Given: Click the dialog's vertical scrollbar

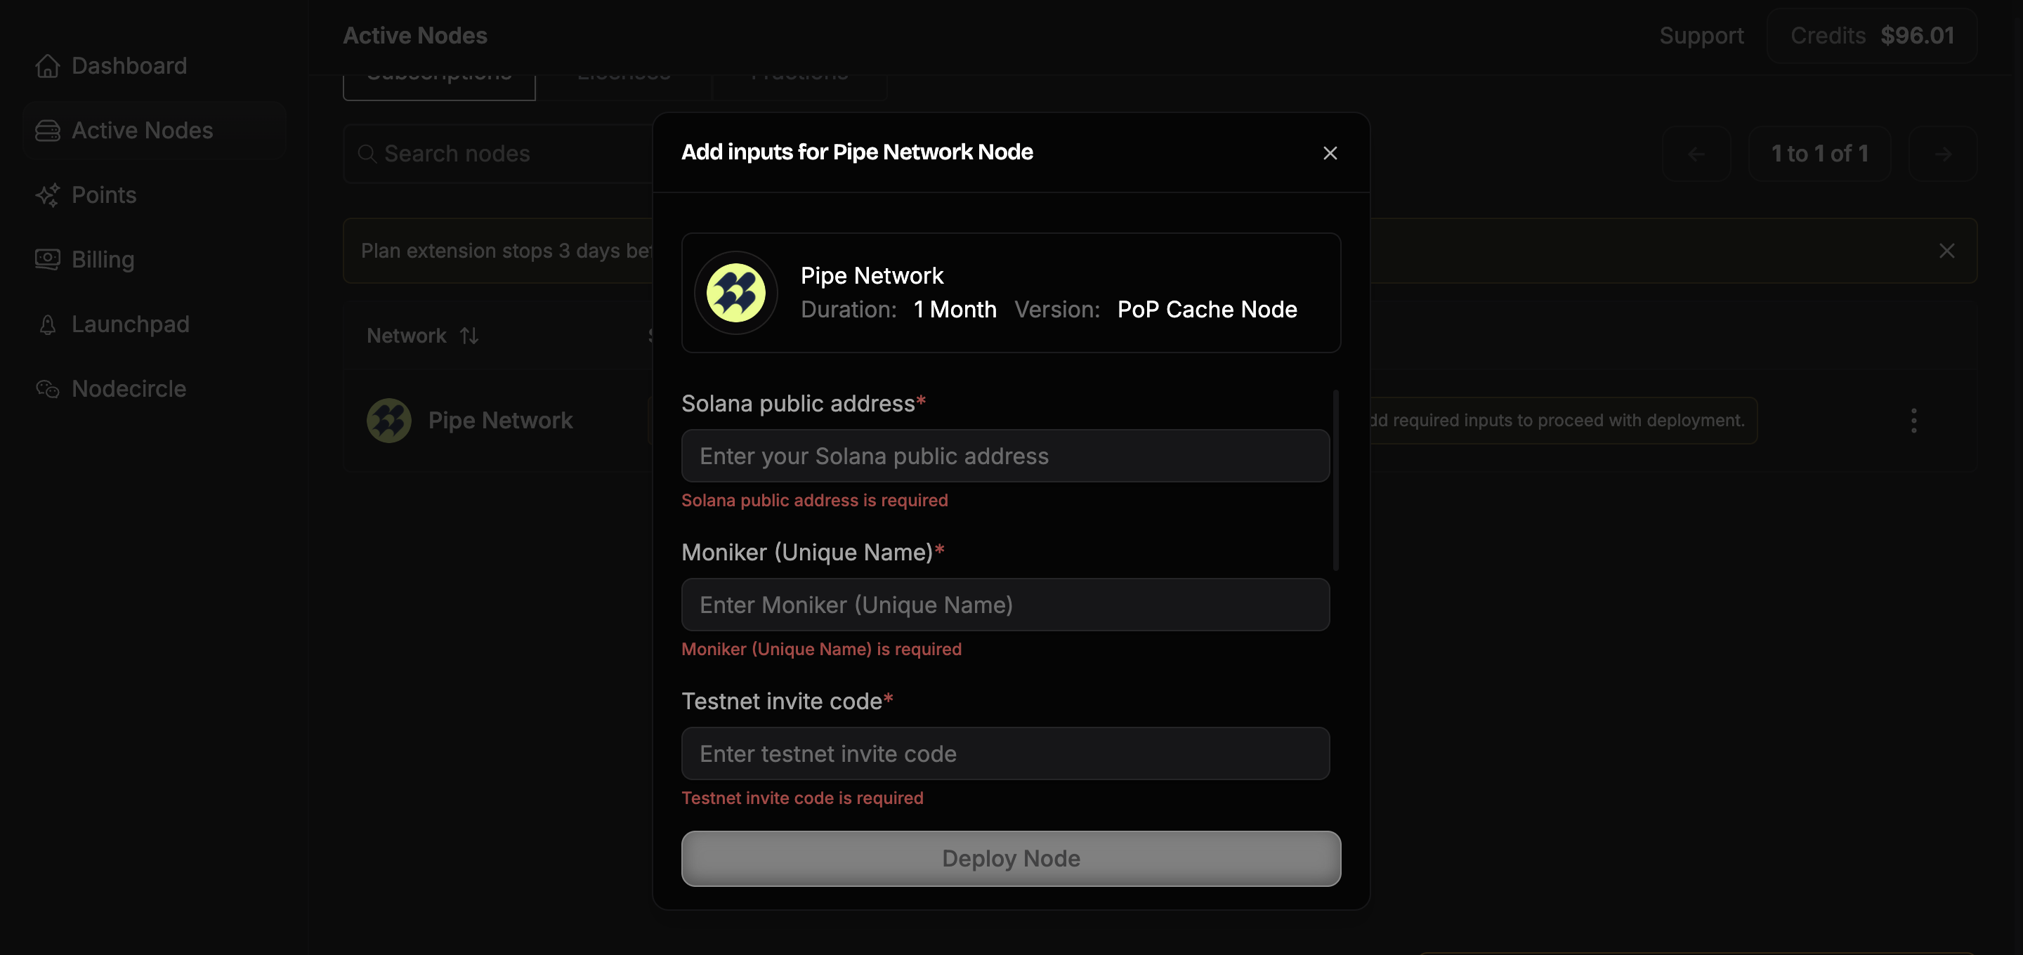Looking at the screenshot, I should [1335, 480].
